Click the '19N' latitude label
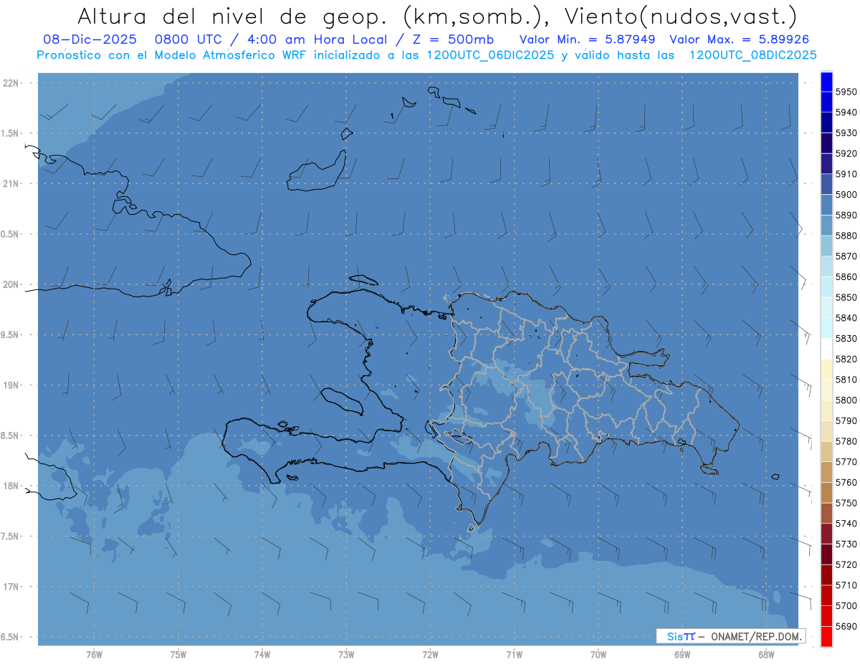The height and width of the screenshot is (664, 860). 11,385
